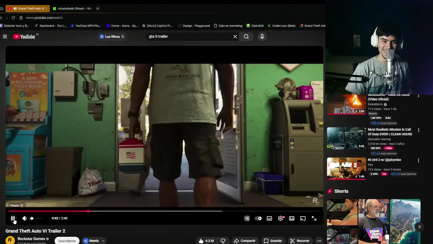
Task: Click the Remix button
Action: [x=91, y=241]
